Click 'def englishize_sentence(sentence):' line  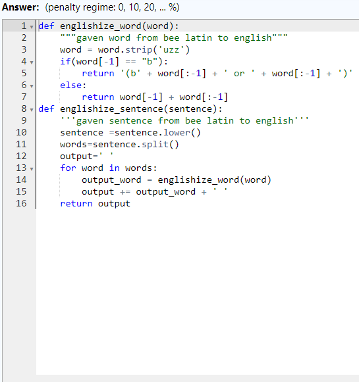[x=130, y=108]
